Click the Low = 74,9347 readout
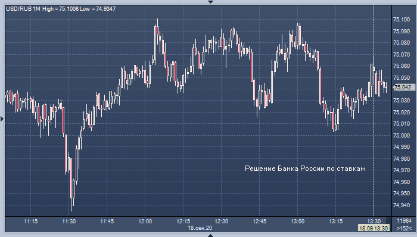Viewport: 417px width, 237px height. (98, 9)
